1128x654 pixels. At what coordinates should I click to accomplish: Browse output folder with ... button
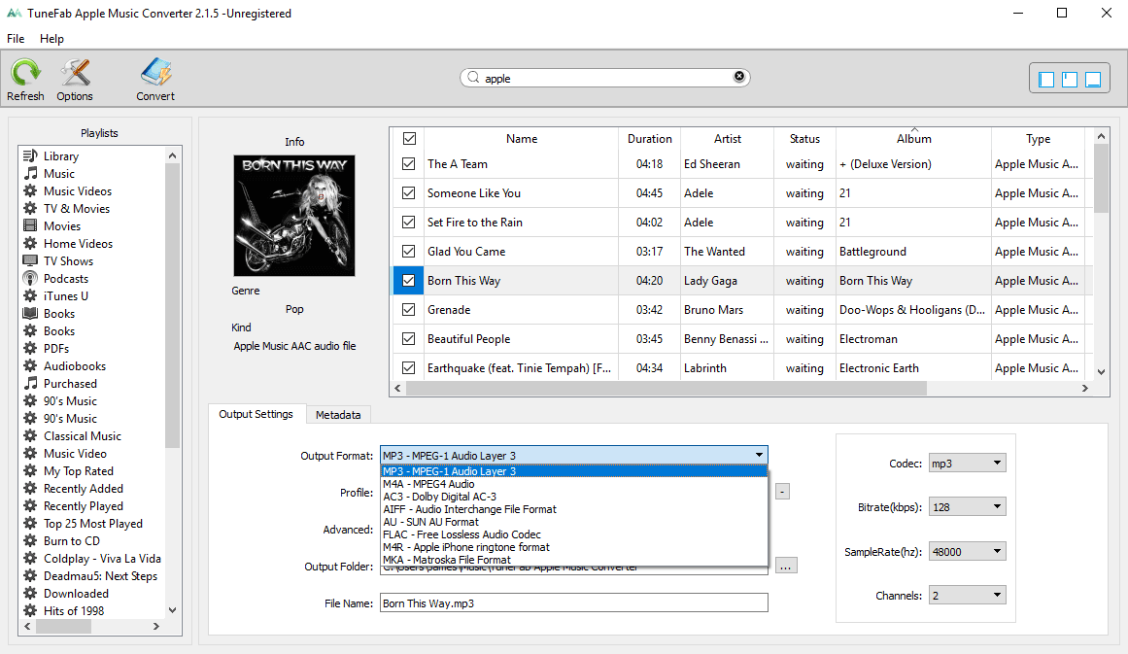coord(786,566)
